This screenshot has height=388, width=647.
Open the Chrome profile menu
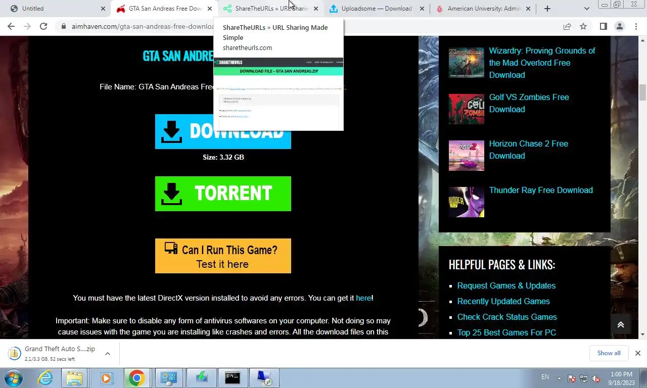pos(619,26)
